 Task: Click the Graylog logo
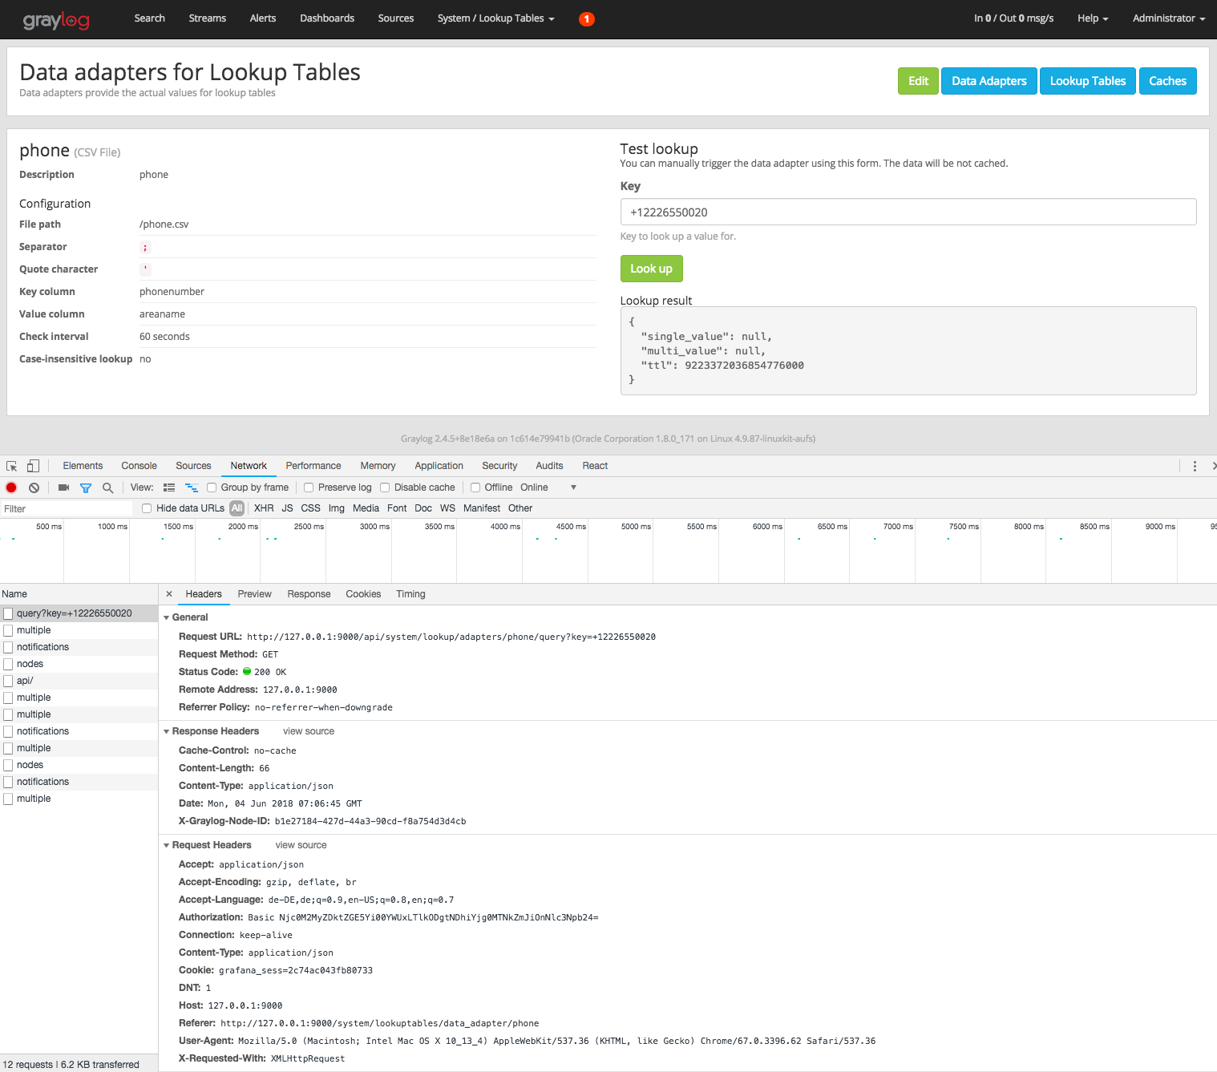tap(56, 19)
